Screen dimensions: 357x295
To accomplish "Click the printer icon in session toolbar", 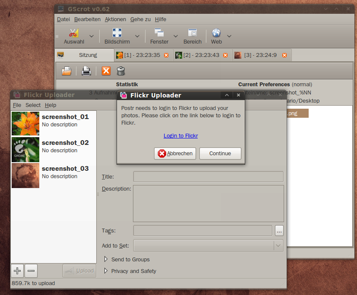I will (x=86, y=71).
